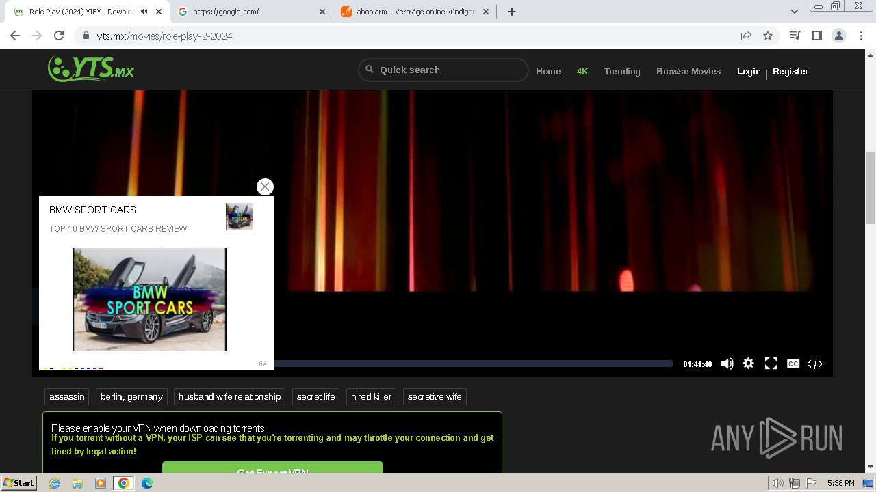This screenshot has width=876, height=492.
Task: Open system tray volume icon
Action: 777,483
